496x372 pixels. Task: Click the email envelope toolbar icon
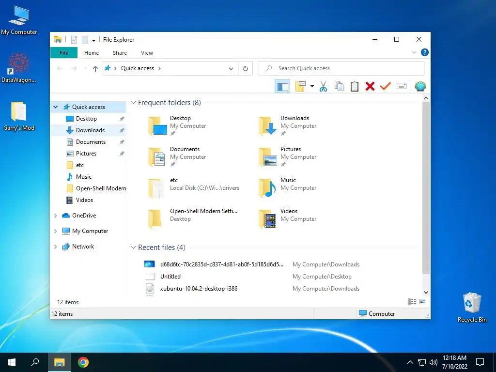401,86
